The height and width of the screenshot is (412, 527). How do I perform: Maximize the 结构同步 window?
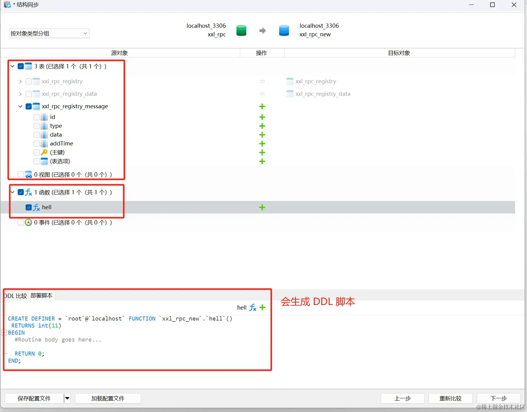pyautogui.click(x=492, y=5)
